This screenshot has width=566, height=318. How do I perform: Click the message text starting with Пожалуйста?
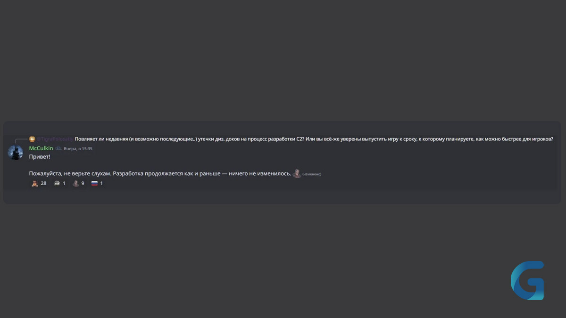click(x=160, y=174)
